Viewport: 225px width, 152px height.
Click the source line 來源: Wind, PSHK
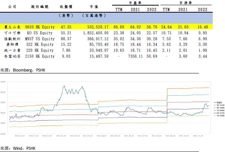[18, 148]
